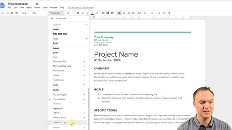
Task: Click the OVERVIEW section heading
Action: click(x=101, y=69)
